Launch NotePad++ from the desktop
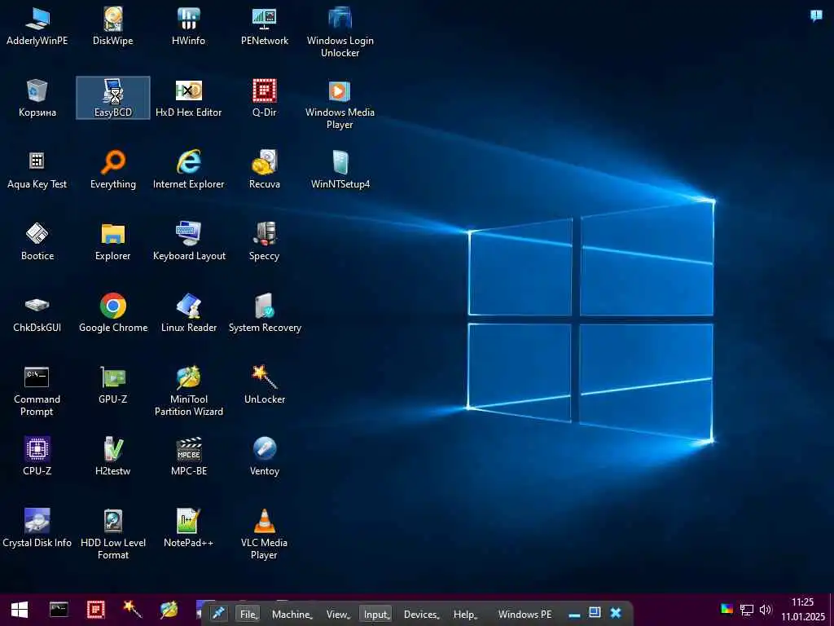Image resolution: width=834 pixels, height=626 pixels. pos(188,529)
